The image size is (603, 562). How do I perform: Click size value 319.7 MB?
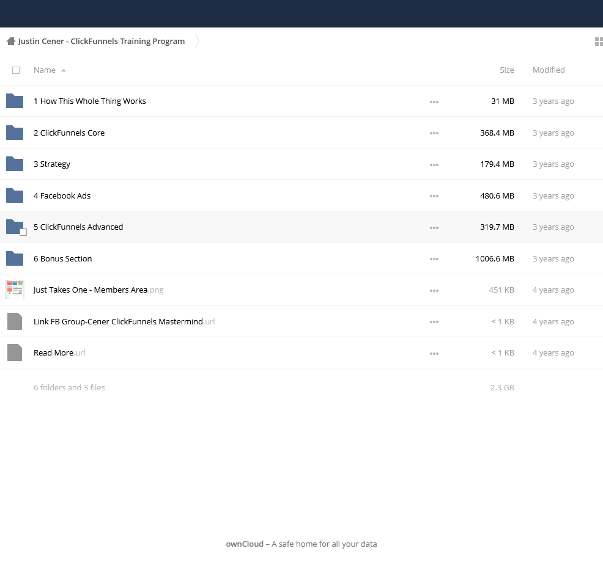(497, 227)
